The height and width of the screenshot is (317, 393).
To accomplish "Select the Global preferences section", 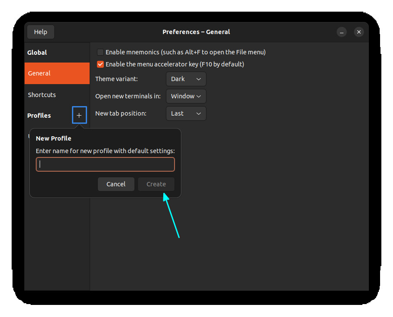I will pos(37,52).
